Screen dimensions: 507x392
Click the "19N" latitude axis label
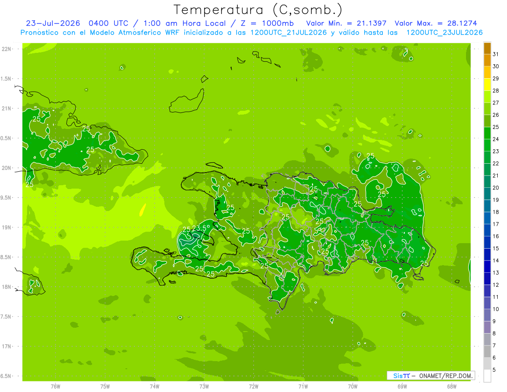click(x=7, y=228)
